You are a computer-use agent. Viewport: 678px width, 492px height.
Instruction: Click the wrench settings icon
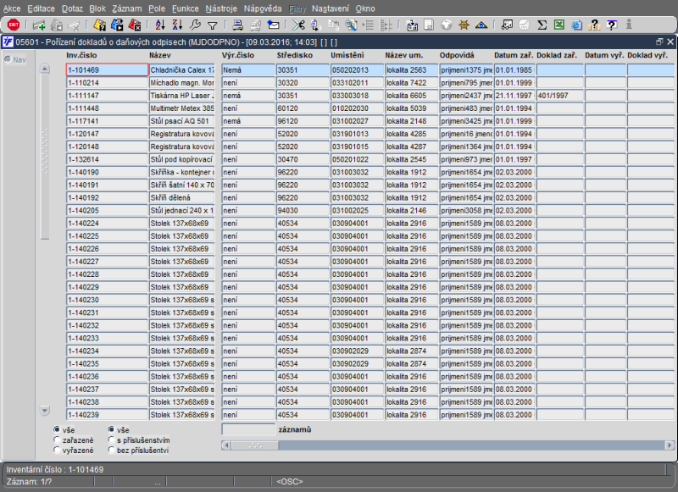(x=195, y=25)
